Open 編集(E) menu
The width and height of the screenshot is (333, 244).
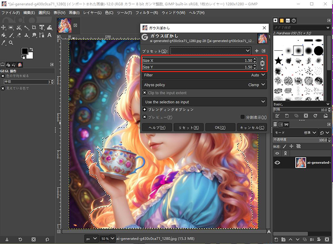tap(29, 13)
